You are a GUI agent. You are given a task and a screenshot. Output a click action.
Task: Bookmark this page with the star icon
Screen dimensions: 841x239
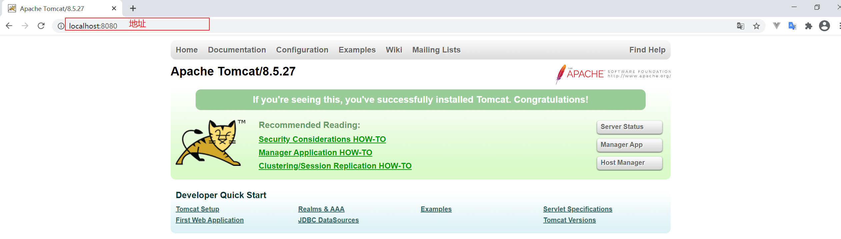756,26
